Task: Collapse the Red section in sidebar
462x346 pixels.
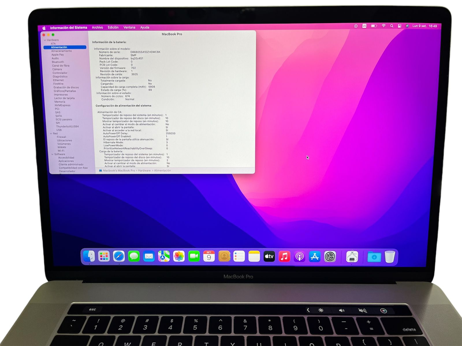Action: coord(51,133)
